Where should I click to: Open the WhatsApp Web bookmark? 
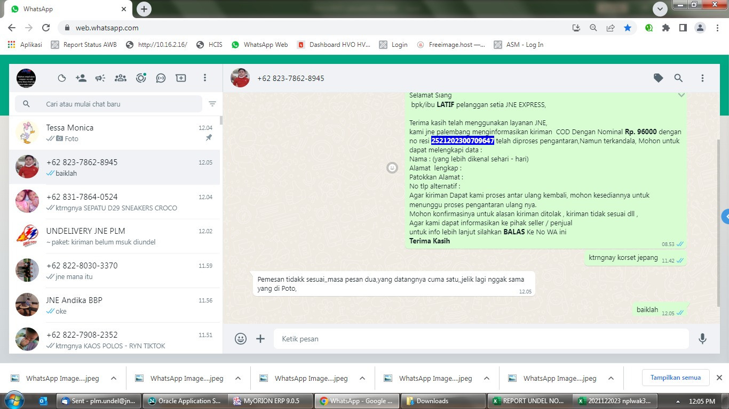[260, 45]
